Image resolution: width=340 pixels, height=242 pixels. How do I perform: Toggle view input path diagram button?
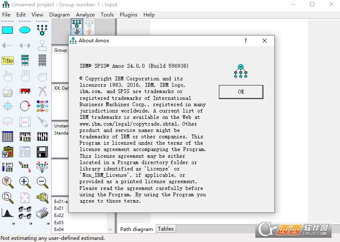(x=77, y=27)
